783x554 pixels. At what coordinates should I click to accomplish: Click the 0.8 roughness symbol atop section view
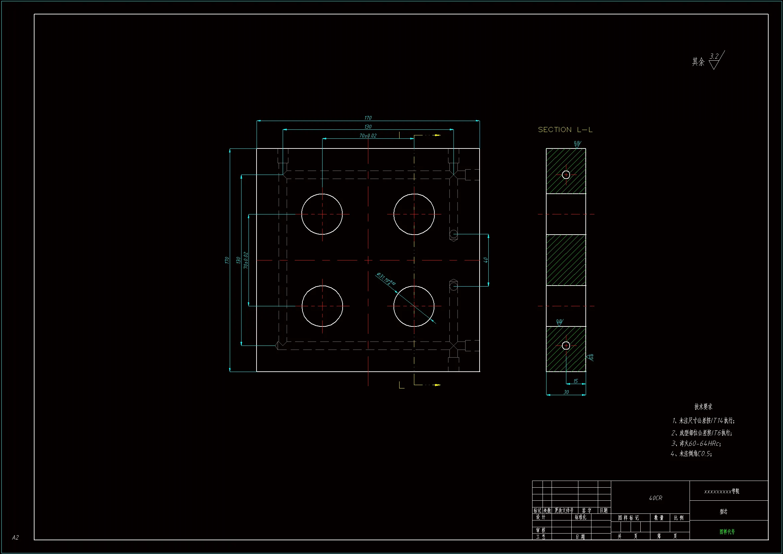tap(577, 144)
